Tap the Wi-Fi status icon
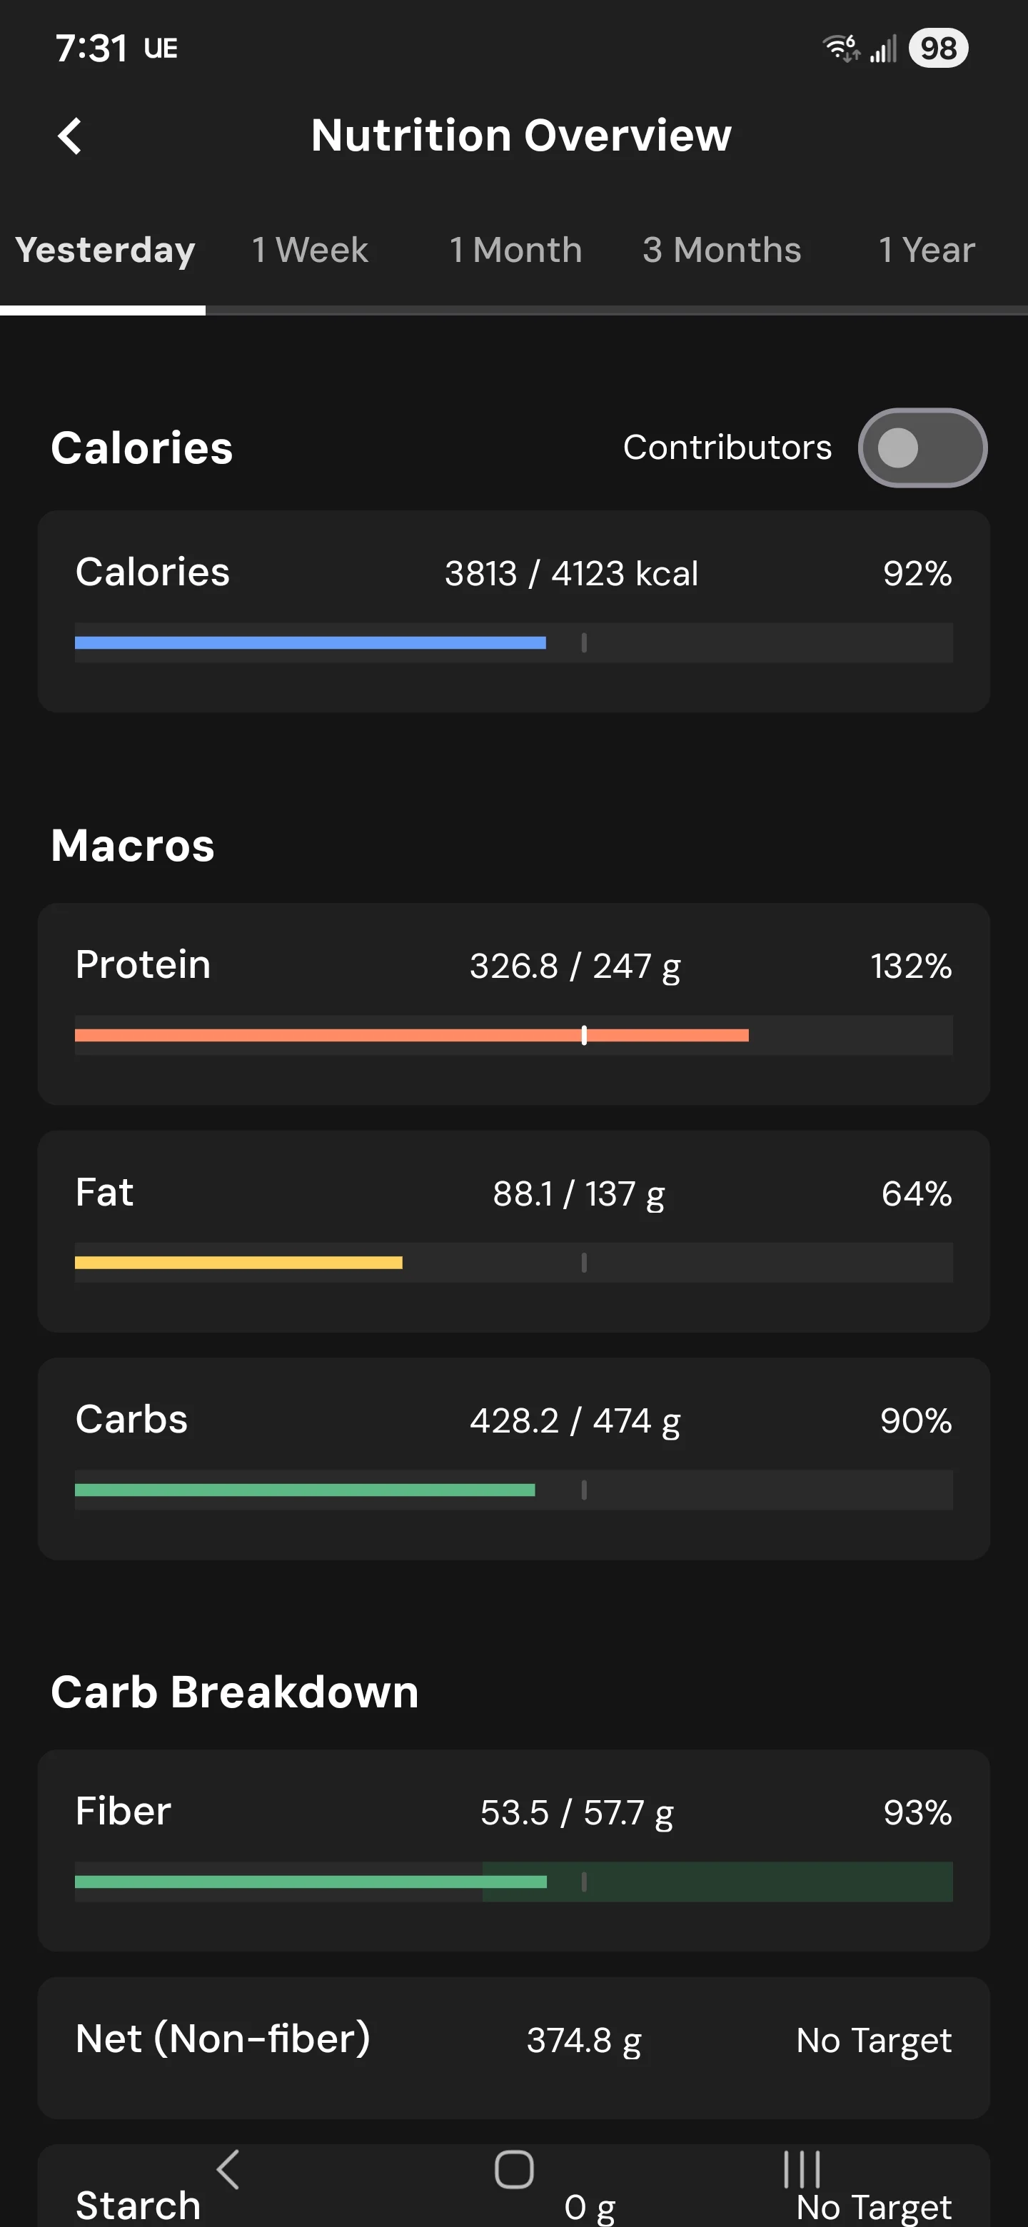This screenshot has width=1028, height=2227. point(840,49)
